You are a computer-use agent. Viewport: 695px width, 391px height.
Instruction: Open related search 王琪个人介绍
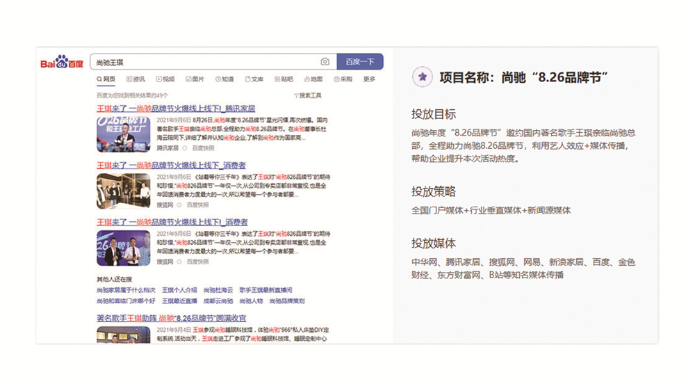(x=179, y=289)
